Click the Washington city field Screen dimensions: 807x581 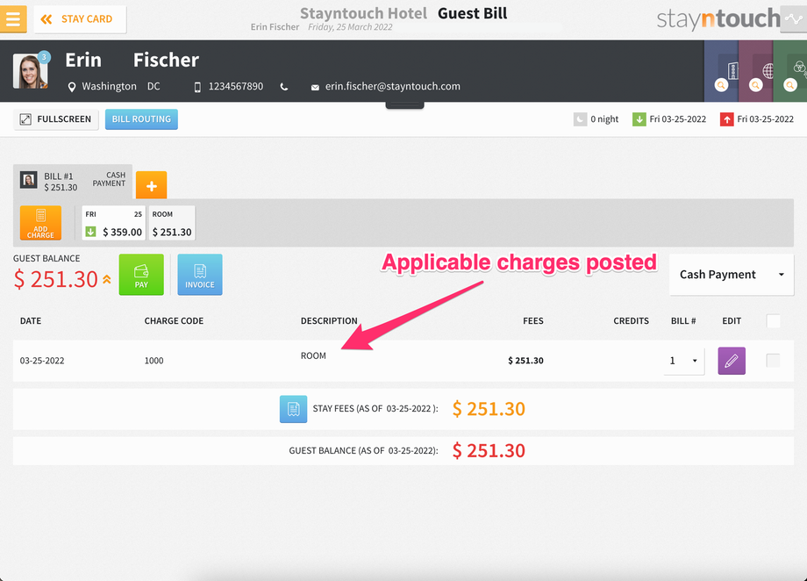click(109, 87)
